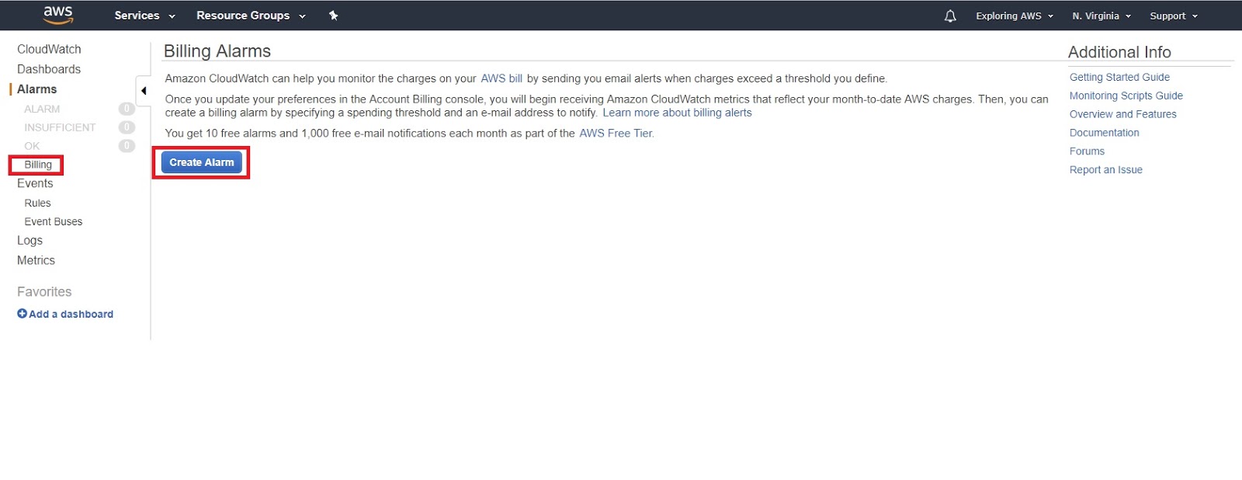1242x480 pixels.
Task: Collapse the sidebar with the arrow handle
Action: point(144,91)
